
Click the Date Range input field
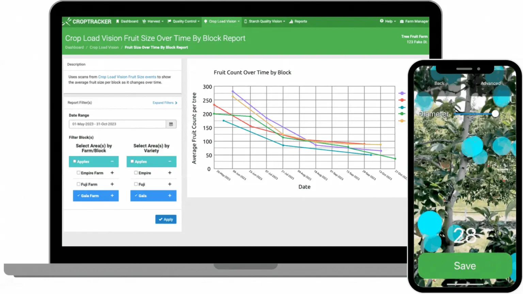pyautogui.click(x=117, y=124)
